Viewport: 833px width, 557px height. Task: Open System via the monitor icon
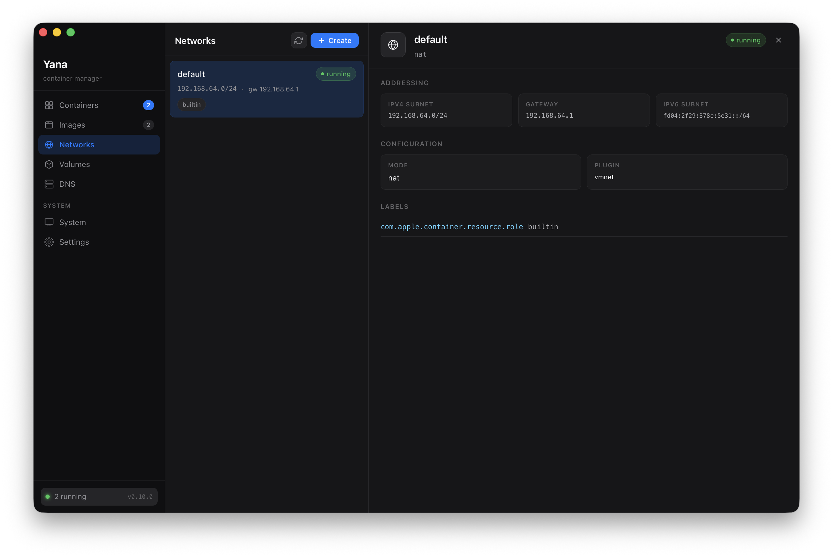(49, 222)
